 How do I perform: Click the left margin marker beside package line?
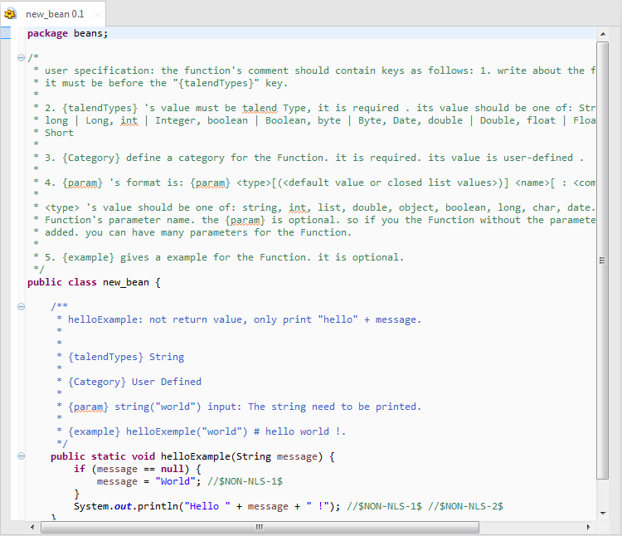5,33
